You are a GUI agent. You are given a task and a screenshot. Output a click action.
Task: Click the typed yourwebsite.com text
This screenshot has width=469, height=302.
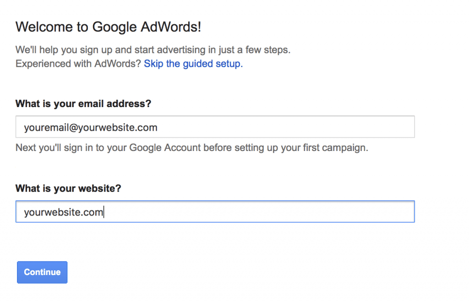point(63,212)
